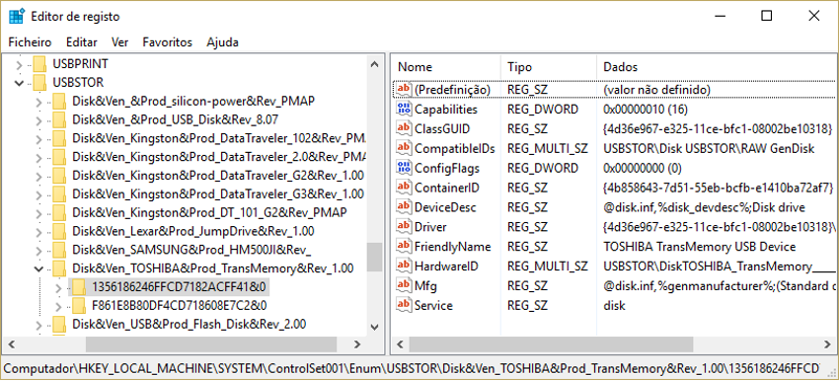Click values pane horizontal scrollbar left arrow
This screenshot has height=381, width=839.
400,344
